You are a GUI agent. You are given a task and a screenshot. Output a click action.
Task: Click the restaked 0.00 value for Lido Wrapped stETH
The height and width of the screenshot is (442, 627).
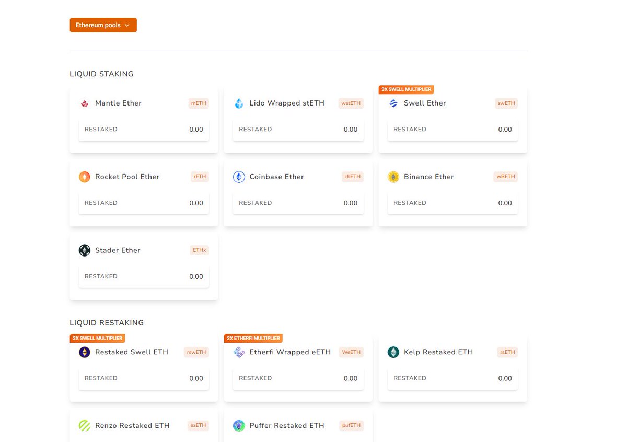pyautogui.click(x=351, y=130)
